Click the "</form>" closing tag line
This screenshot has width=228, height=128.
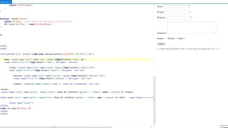4,106
